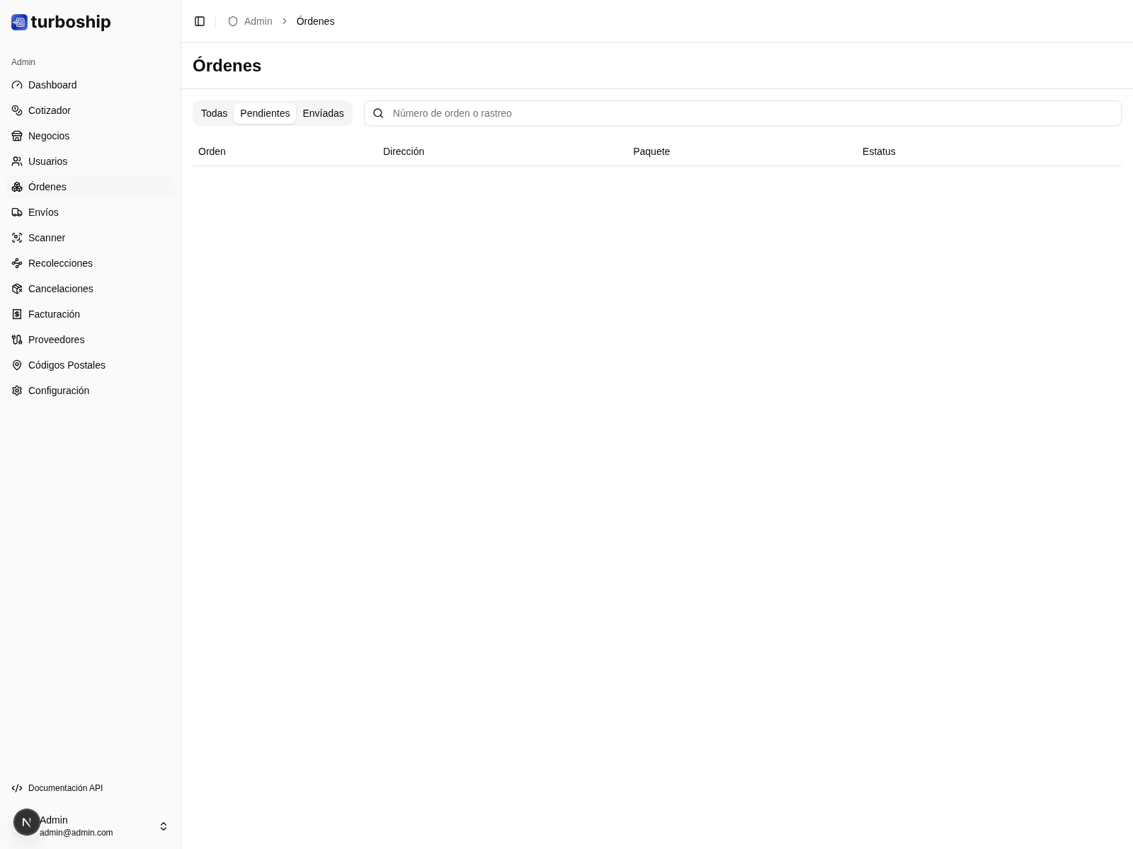
Task: Open the Cotizador coins icon
Action: pos(17,110)
